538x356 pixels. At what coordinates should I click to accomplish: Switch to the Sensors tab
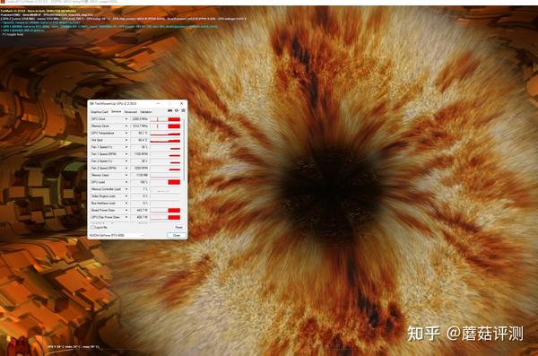(x=116, y=111)
